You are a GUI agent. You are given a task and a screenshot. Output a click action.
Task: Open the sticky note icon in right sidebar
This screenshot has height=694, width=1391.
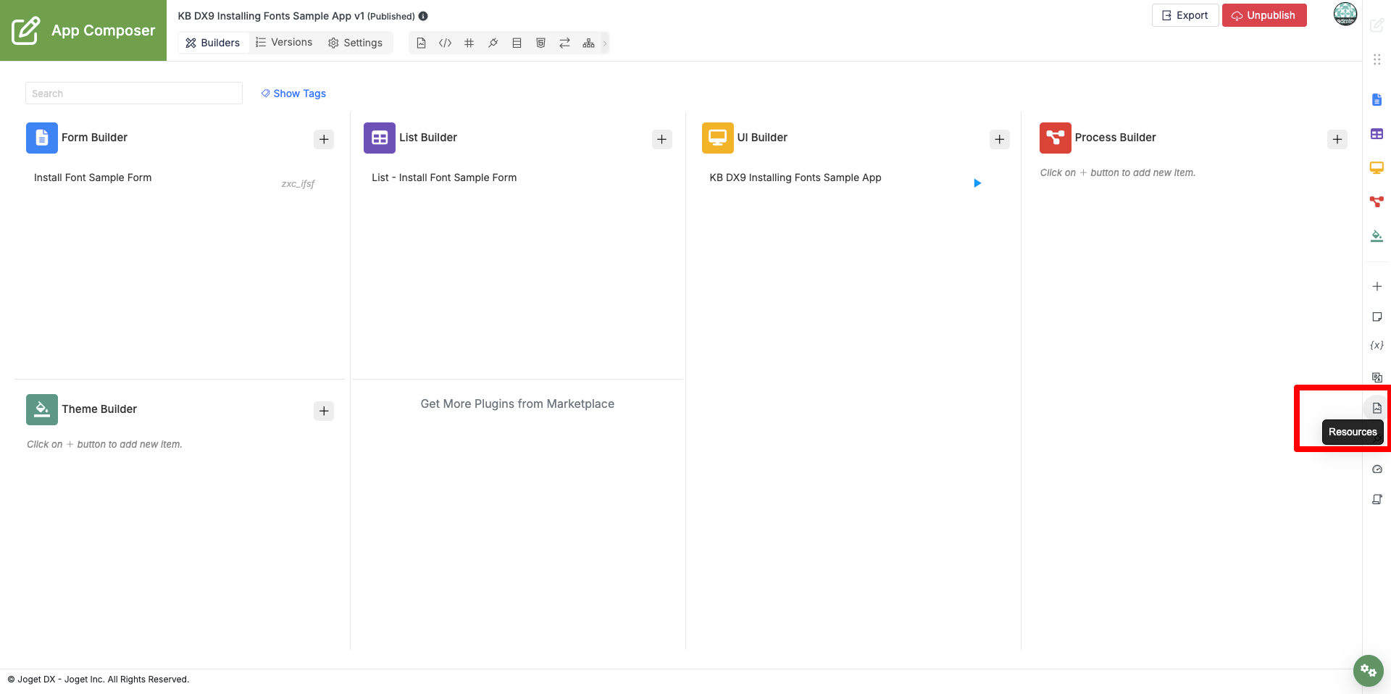tap(1377, 317)
